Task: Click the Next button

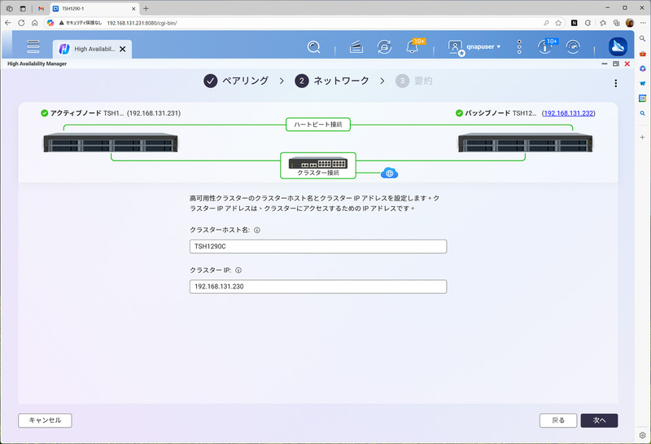Action: 599,420
